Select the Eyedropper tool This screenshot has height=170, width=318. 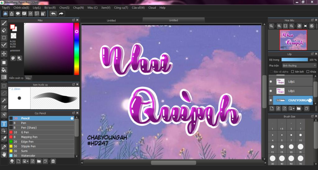pyautogui.click(x=4, y=147)
